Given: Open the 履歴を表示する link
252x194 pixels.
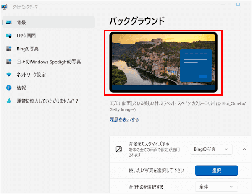Looking at the screenshot, I should (x=124, y=119).
